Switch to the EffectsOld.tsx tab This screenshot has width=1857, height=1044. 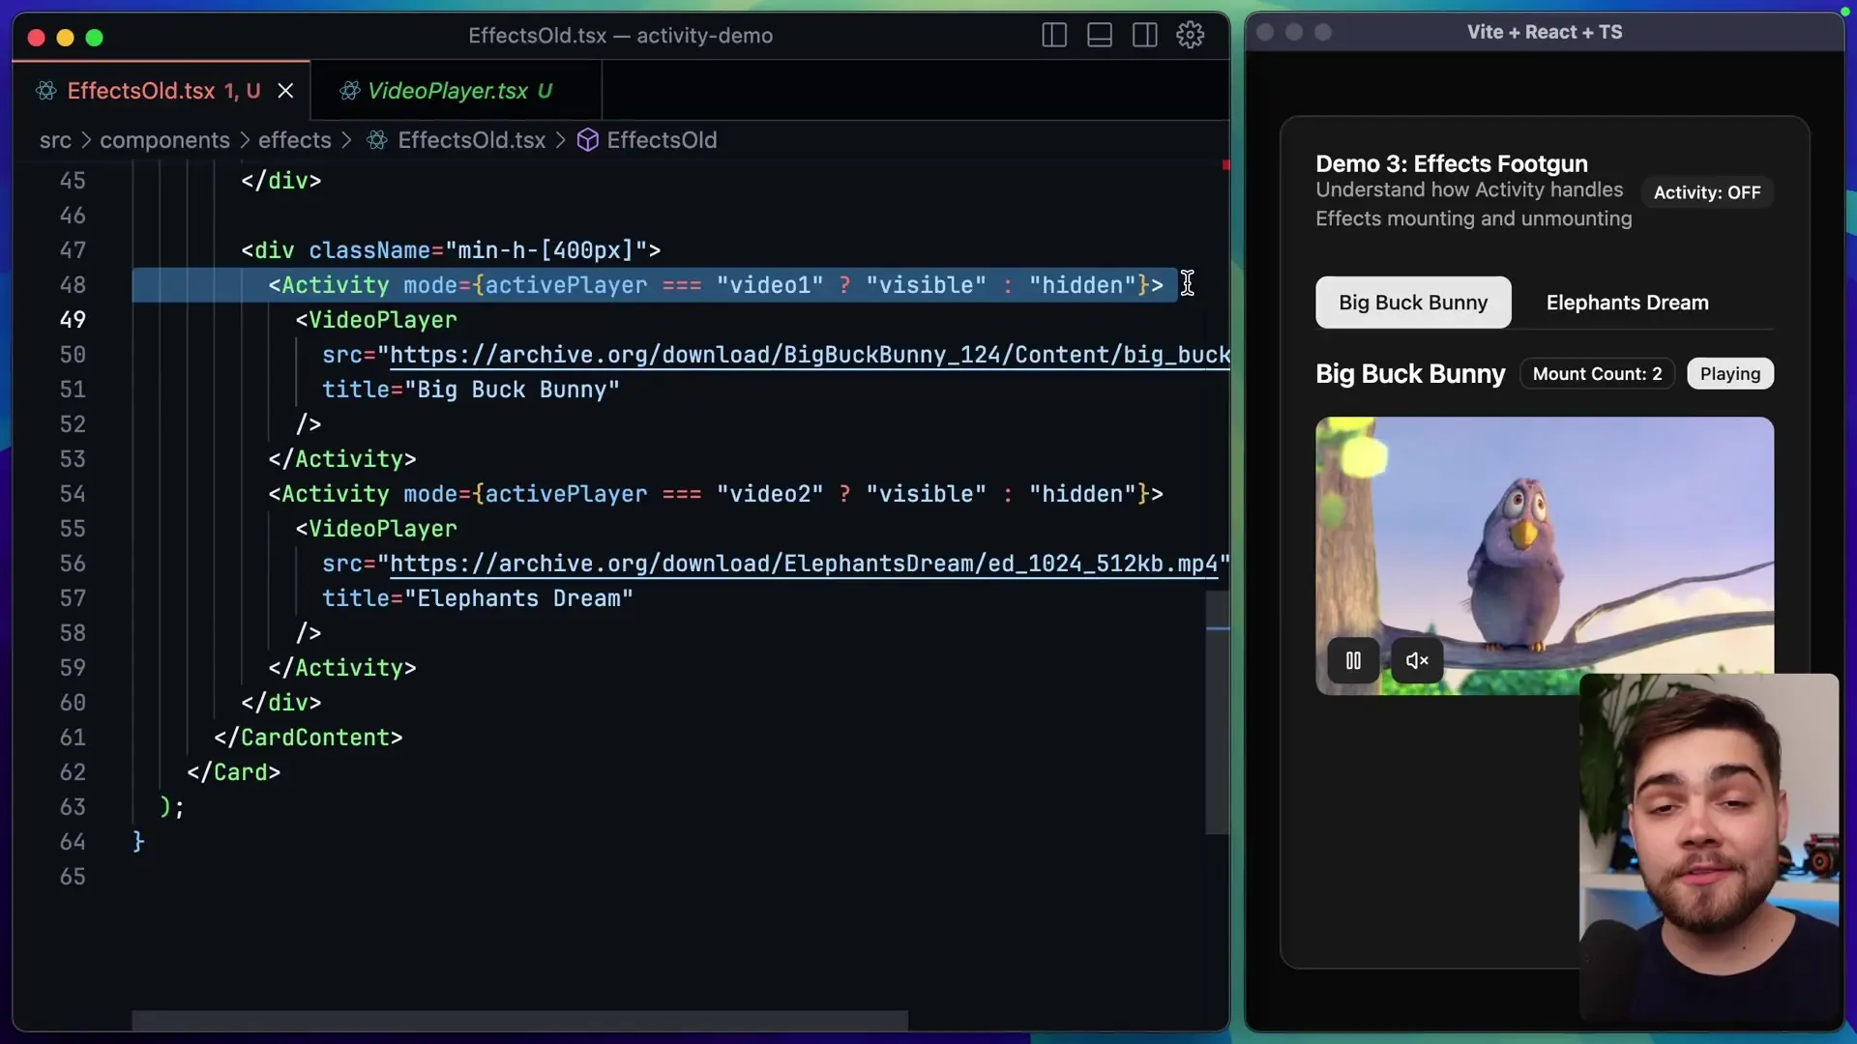(x=162, y=91)
